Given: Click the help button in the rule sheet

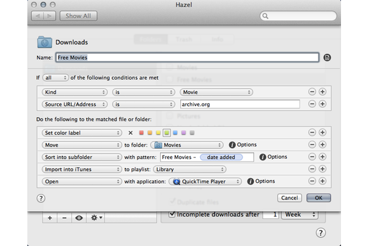Looking at the screenshot, I should click(41, 198).
